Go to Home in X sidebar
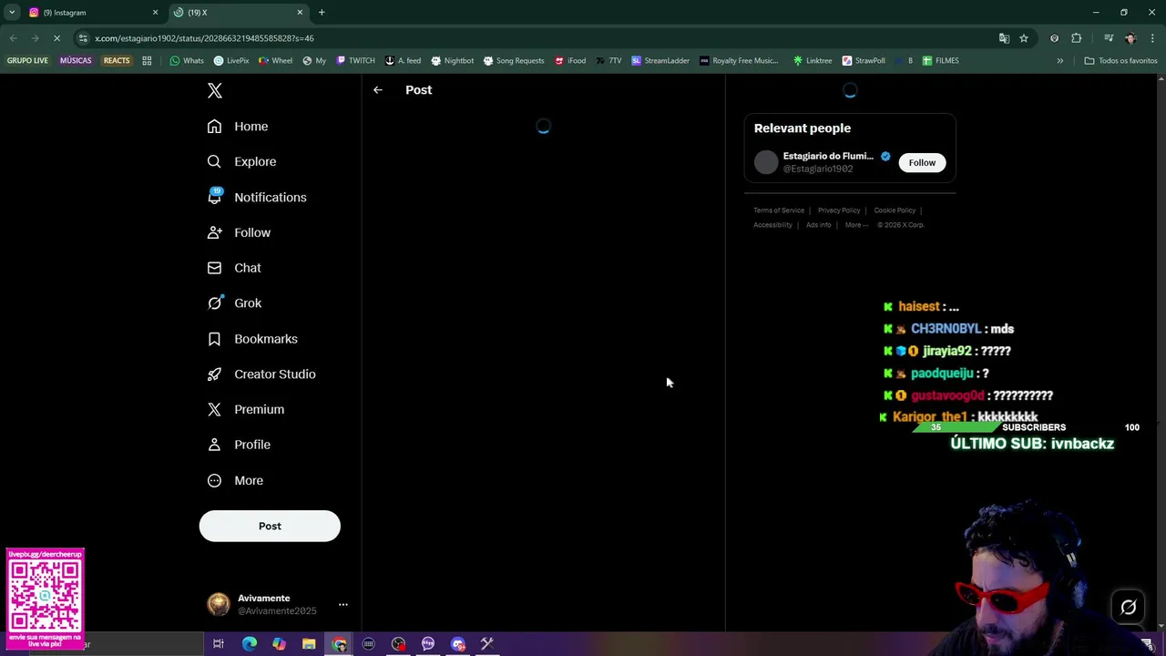The image size is (1166, 656). 238,127
